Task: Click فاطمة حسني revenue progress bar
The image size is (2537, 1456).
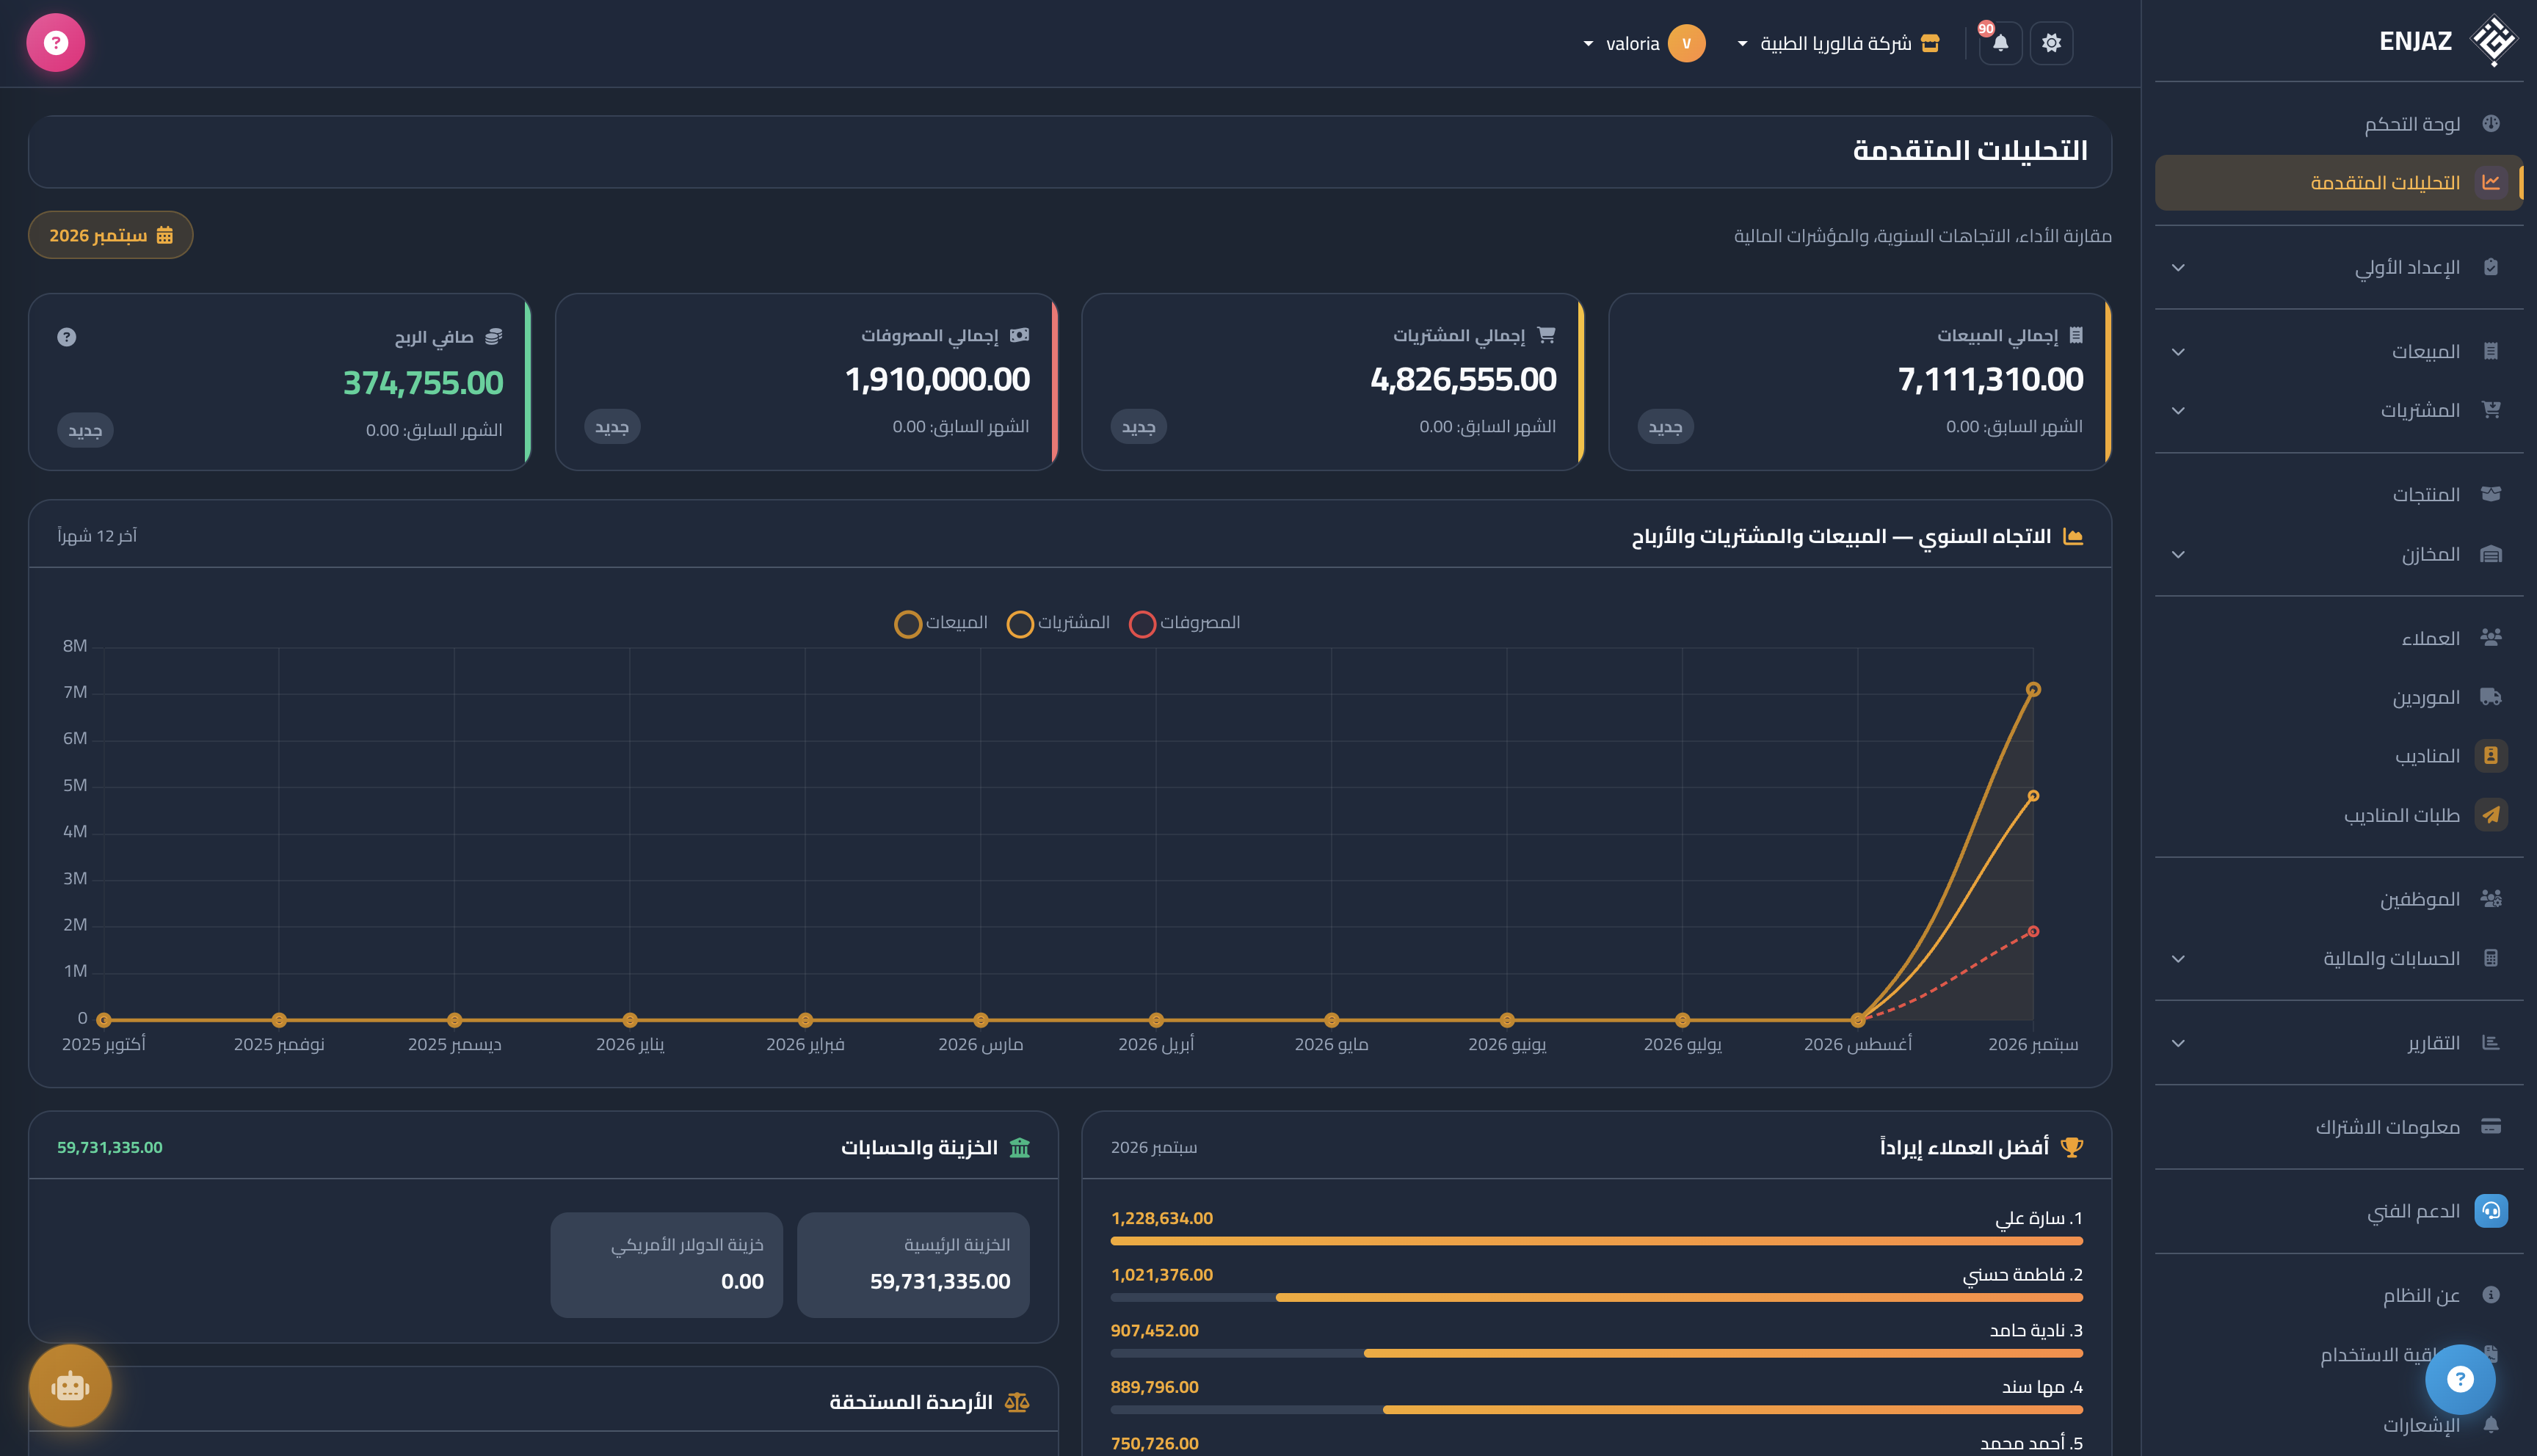Action: click(x=1596, y=1298)
